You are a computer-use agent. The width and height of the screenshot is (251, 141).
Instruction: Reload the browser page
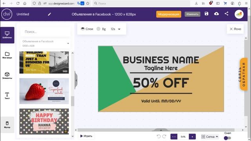click(x=18, y=4)
